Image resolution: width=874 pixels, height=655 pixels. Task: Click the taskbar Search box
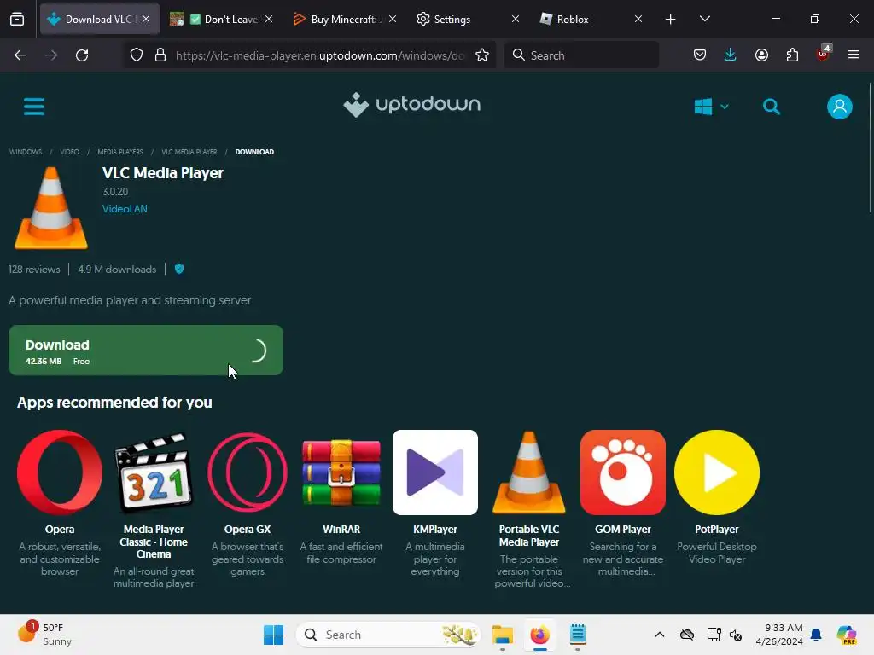point(388,635)
